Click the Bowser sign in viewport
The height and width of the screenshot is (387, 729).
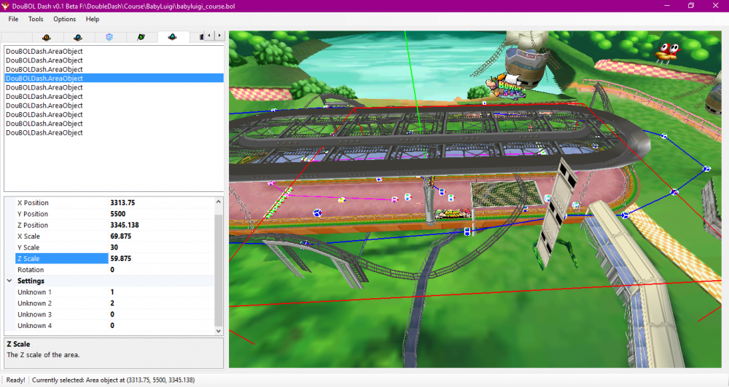pyautogui.click(x=505, y=87)
